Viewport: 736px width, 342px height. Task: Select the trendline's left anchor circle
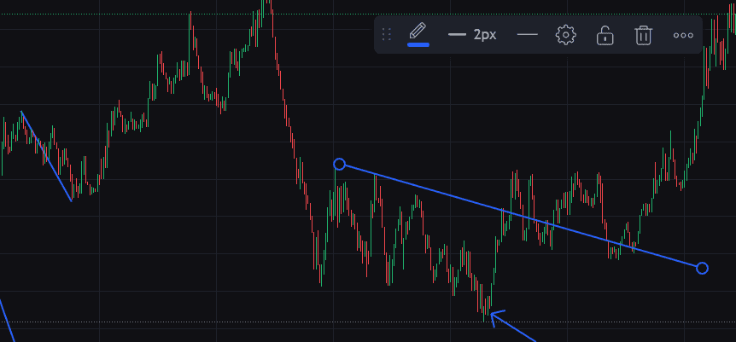(x=339, y=164)
